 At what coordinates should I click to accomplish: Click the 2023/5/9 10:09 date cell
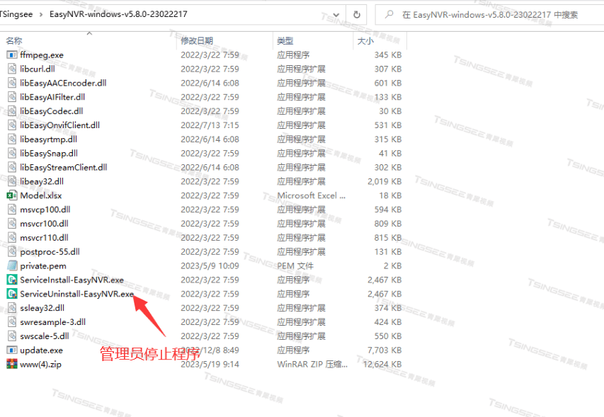[x=210, y=266]
